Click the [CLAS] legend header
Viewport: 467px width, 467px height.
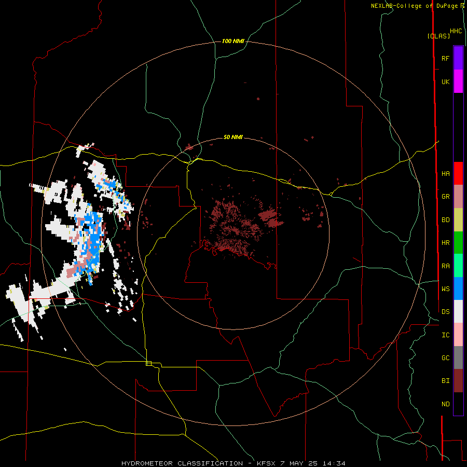(x=438, y=36)
